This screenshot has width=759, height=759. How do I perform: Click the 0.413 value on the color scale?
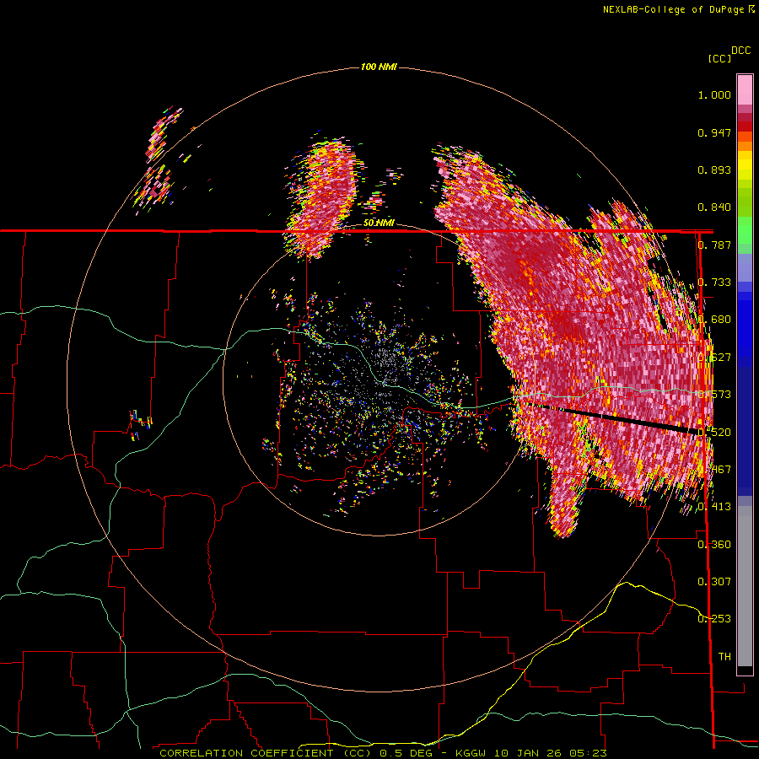point(714,507)
